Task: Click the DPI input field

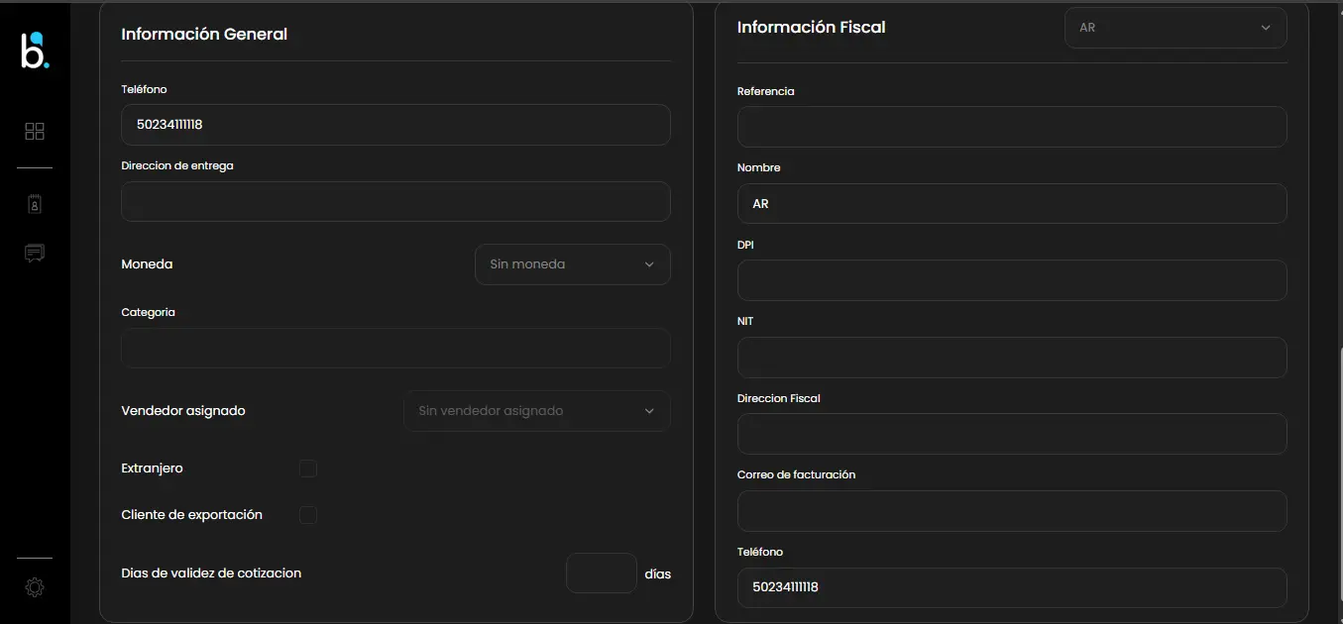Action: tap(1012, 280)
